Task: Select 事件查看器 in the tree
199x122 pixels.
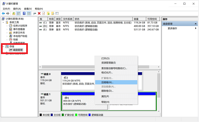Action: [x=19, y=29]
